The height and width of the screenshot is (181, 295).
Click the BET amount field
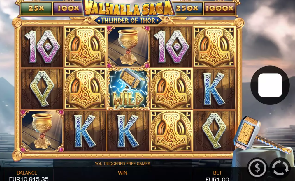pyautogui.click(x=217, y=179)
